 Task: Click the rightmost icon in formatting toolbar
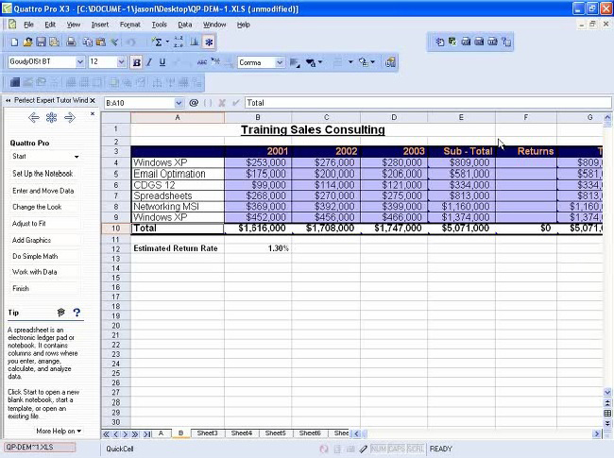click(x=390, y=62)
